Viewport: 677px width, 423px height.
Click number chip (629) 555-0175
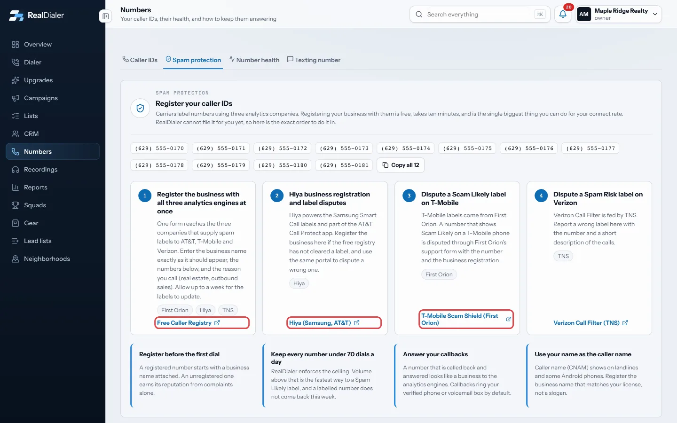pos(467,149)
